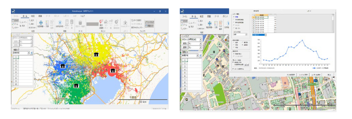Viewport: 352px width, 119px height.
Task: Click the small icon beside 新規作成 in left window
Action: point(32,53)
